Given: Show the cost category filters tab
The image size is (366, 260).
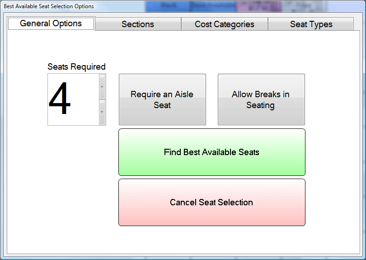Looking at the screenshot, I should [225, 24].
